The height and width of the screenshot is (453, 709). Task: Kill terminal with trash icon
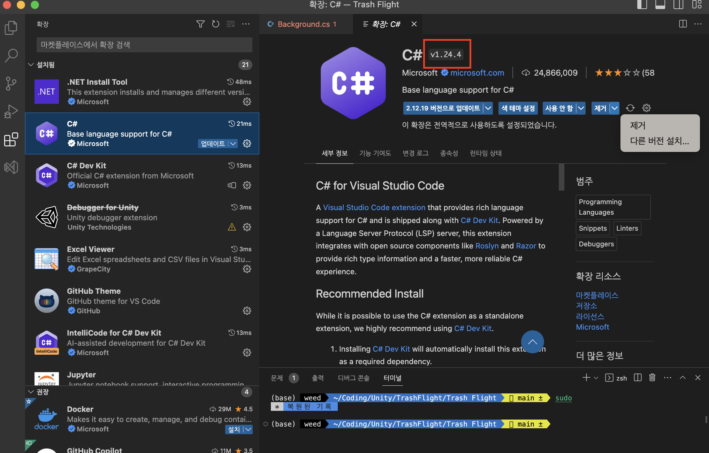pyautogui.click(x=653, y=378)
